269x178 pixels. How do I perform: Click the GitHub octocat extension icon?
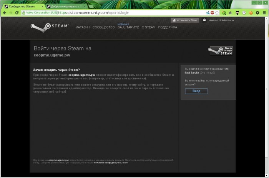click(x=237, y=13)
